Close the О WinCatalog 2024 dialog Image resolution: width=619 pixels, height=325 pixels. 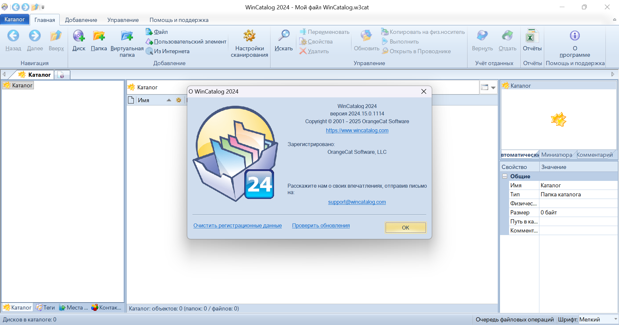tap(424, 92)
